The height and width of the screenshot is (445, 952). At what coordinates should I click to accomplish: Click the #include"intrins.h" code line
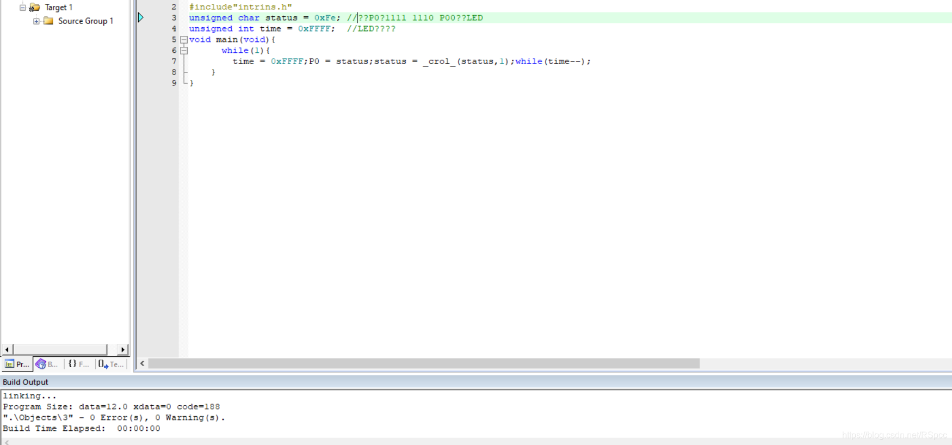240,7
